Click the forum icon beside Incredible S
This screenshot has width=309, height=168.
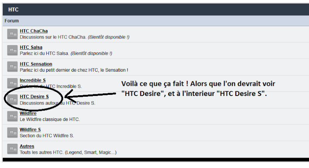click(x=12, y=83)
